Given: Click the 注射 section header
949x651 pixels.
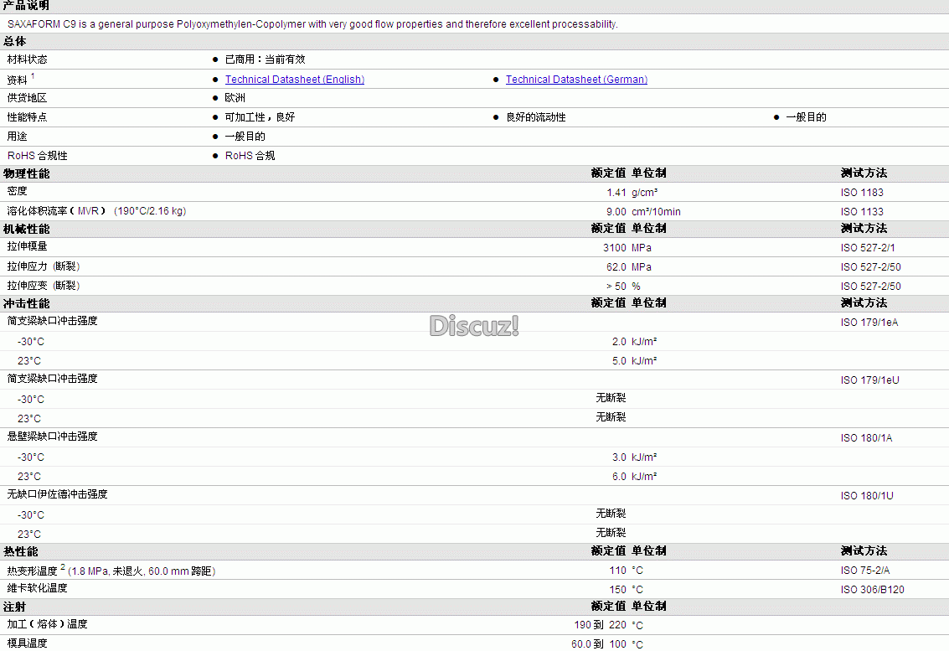Looking at the screenshot, I should [14, 607].
